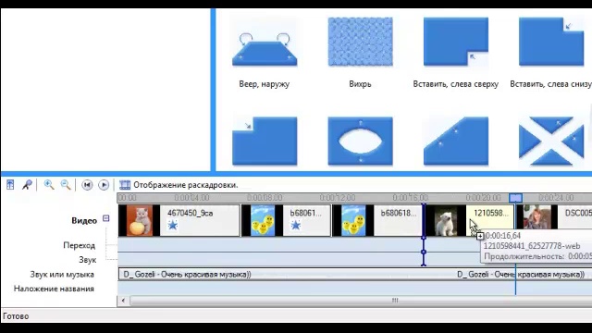Collapse the Видео track expander

(x=106, y=218)
